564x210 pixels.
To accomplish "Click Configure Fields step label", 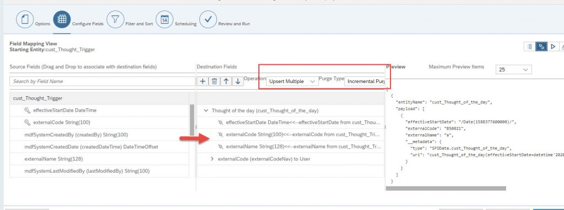I will [88, 24].
